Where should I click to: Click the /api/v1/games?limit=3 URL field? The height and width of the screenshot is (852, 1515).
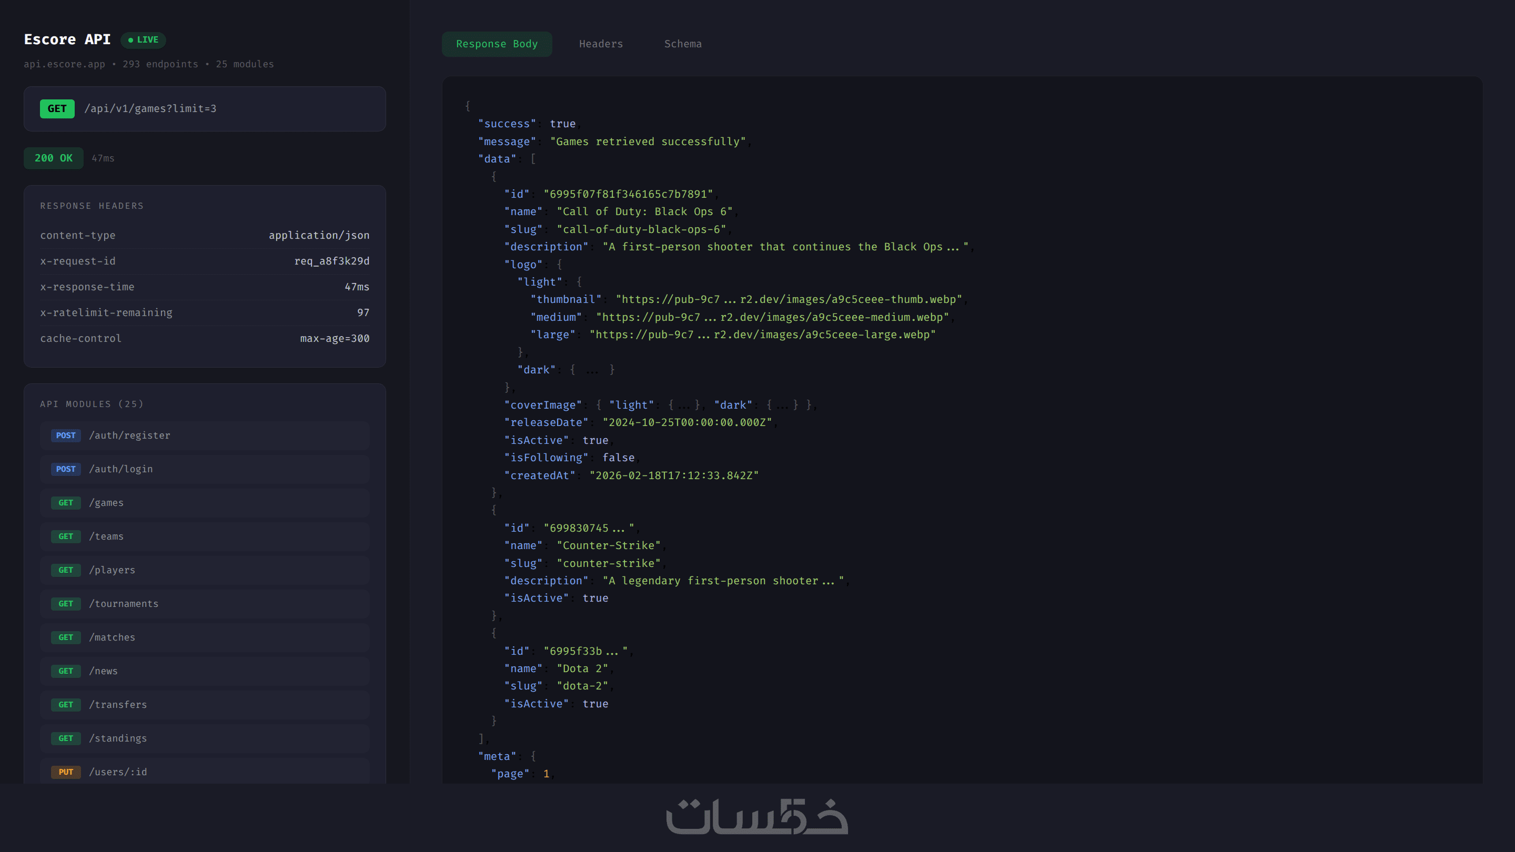pyautogui.click(x=150, y=109)
